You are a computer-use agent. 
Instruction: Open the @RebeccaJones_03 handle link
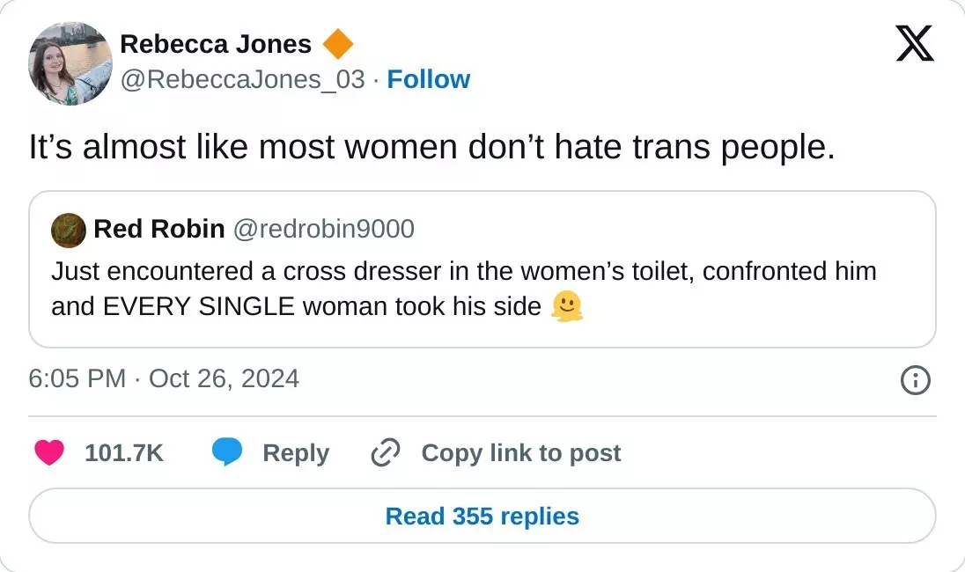pyautogui.click(x=242, y=79)
